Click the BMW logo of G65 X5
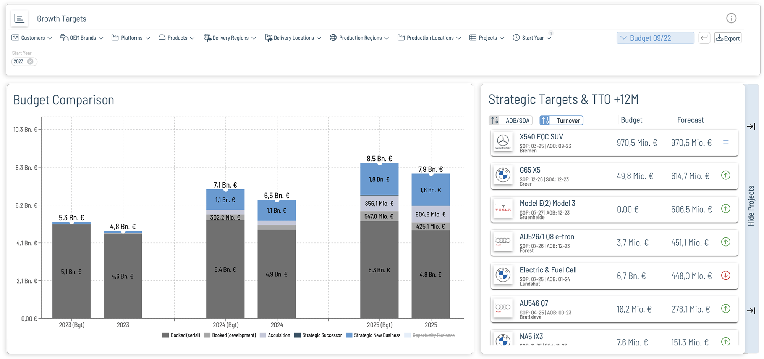 (503, 175)
